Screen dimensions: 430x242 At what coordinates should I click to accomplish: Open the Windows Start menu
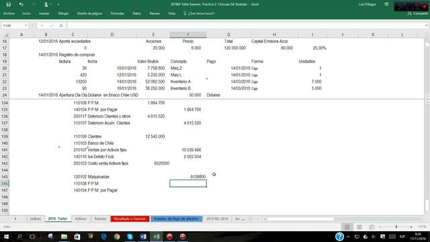pos(6,237)
